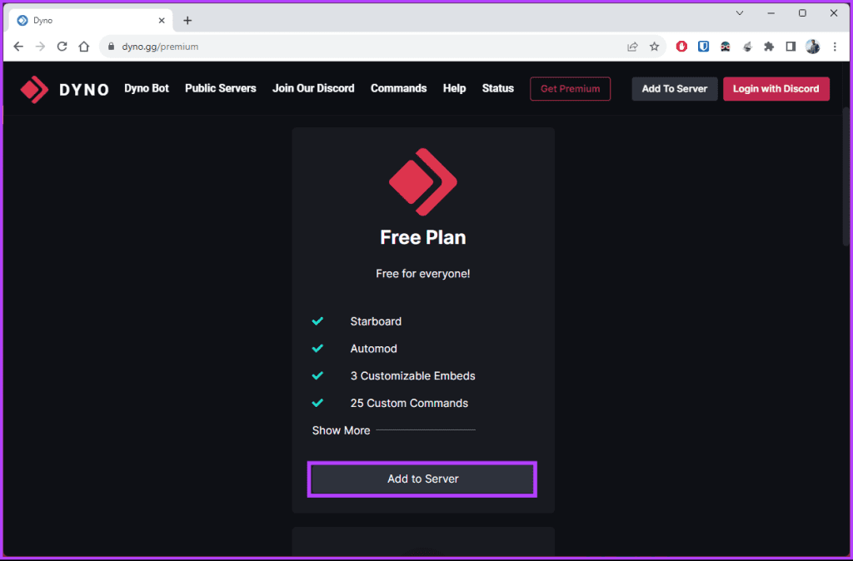Open the Chrome profile avatar

[812, 47]
